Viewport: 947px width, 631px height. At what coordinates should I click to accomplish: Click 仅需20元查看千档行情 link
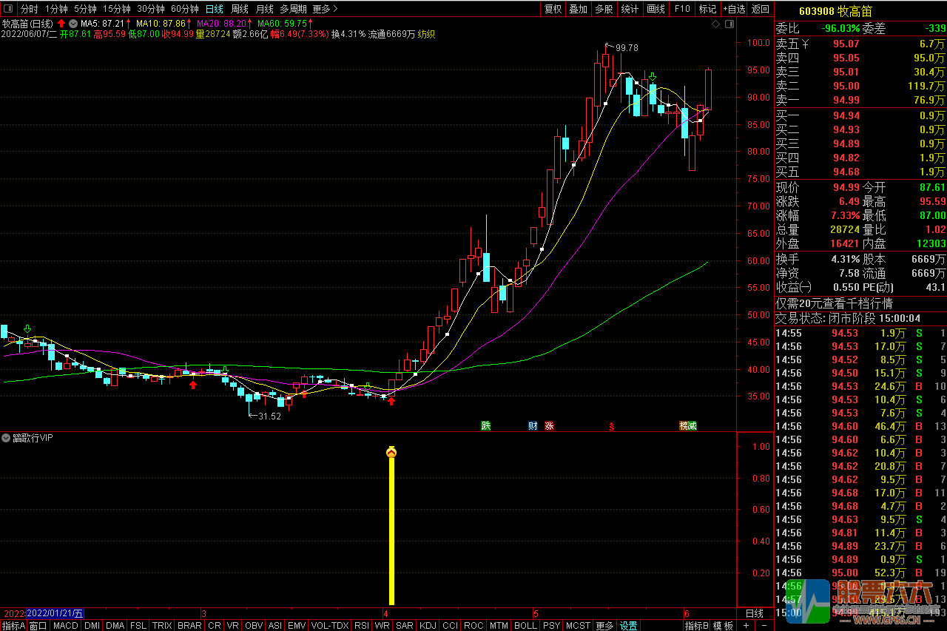[x=834, y=303]
